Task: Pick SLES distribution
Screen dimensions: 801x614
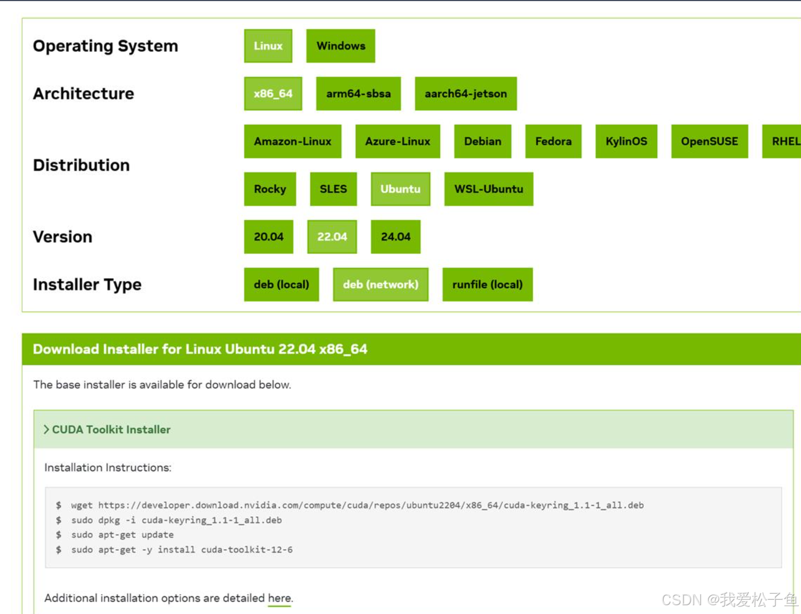Action: [333, 189]
